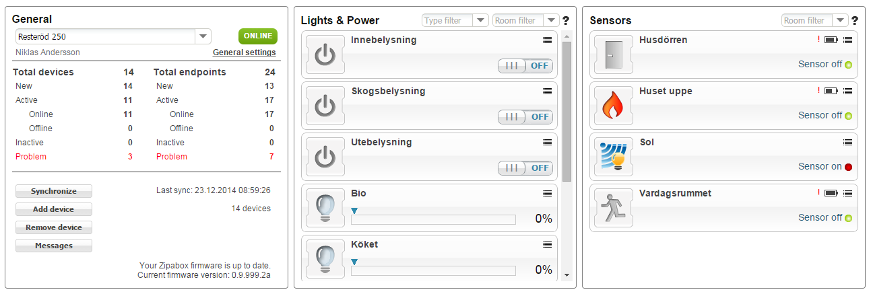The height and width of the screenshot is (294, 871).
Task: Click the Lights & Power help question mark
Action: point(566,21)
